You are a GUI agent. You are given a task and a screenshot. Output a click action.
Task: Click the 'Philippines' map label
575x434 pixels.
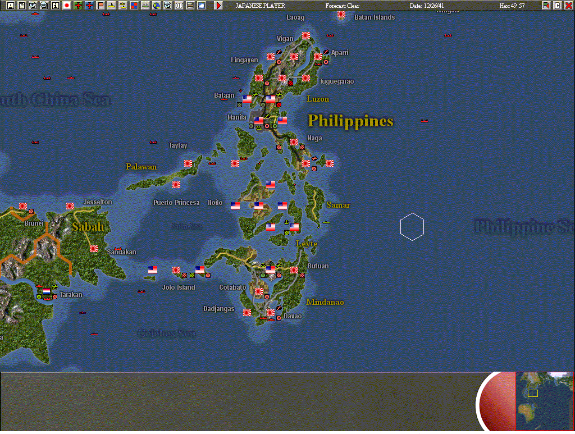[350, 121]
